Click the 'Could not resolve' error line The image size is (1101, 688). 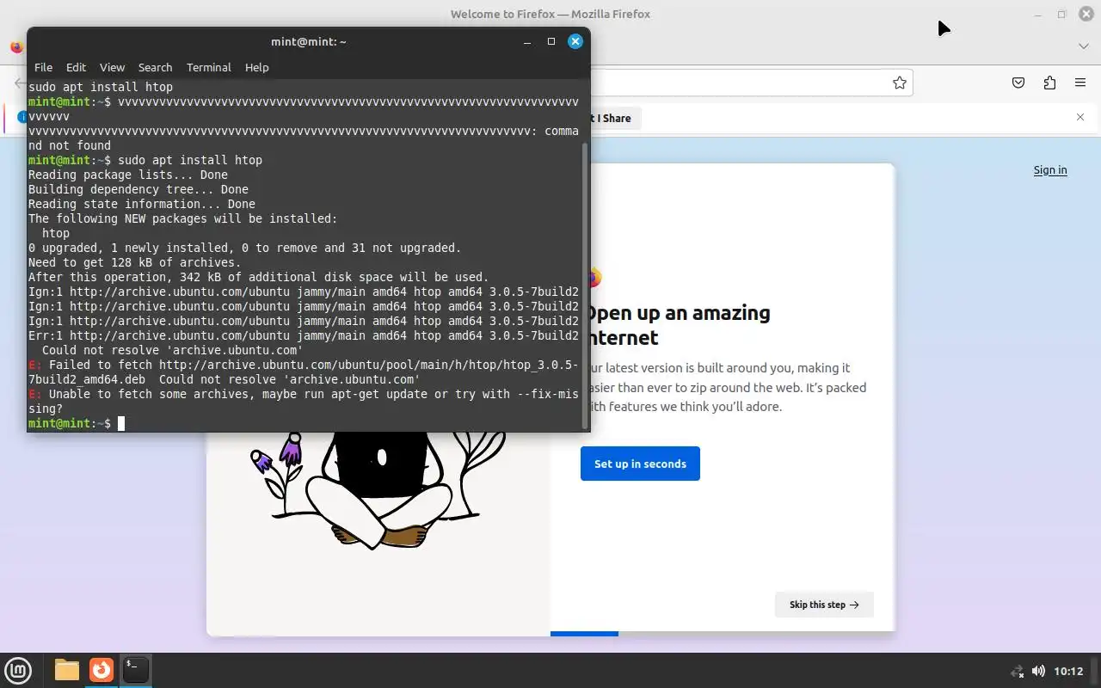[x=172, y=350]
